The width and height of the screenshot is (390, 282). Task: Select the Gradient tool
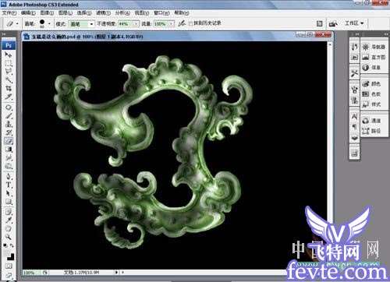(9, 150)
